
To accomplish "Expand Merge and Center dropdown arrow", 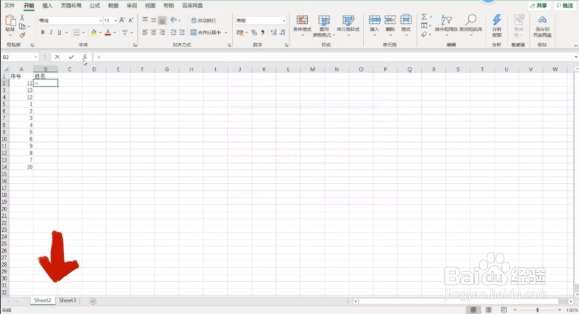I will click(x=226, y=33).
